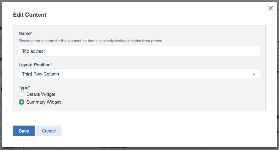Close the Edit Content dialog with X

[270, 8]
